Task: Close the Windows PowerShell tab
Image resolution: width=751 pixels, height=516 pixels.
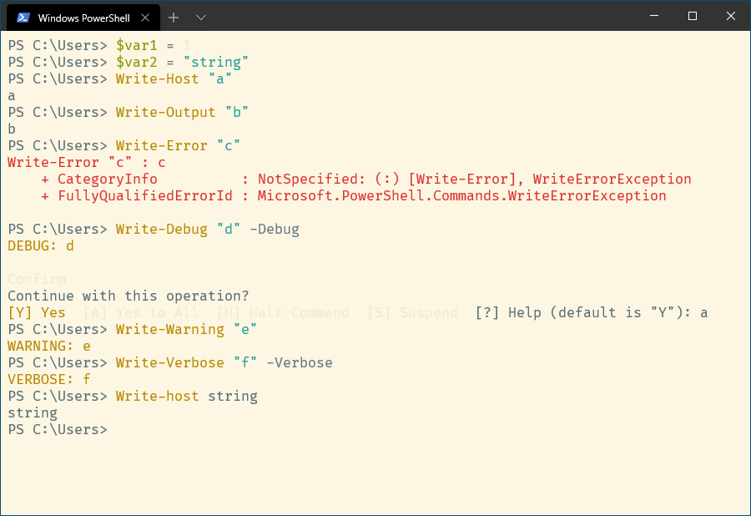Action: pos(145,18)
